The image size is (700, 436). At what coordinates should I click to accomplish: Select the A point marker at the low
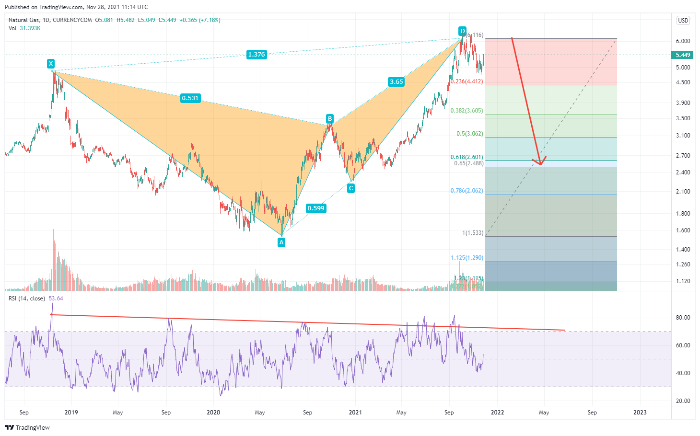(281, 242)
